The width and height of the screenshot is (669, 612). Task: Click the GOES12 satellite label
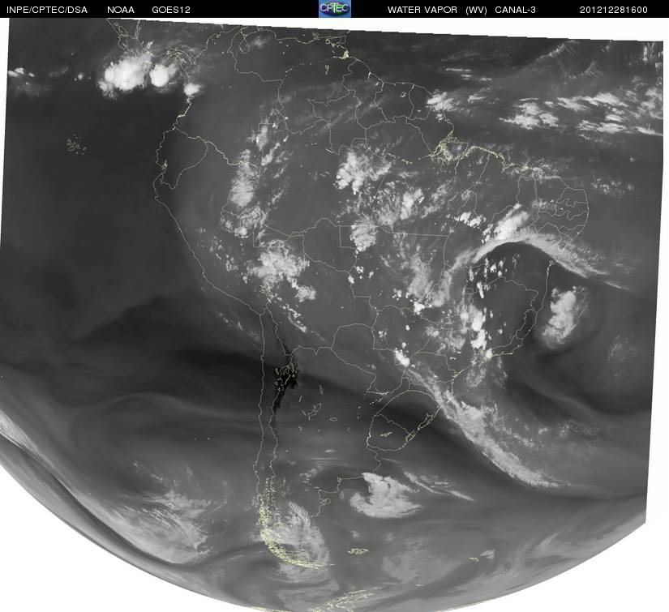171,10
